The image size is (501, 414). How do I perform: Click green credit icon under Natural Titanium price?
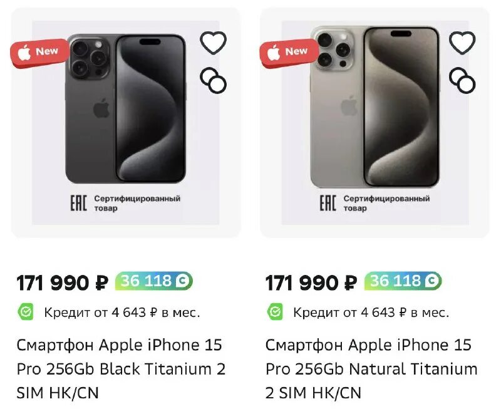(x=275, y=311)
